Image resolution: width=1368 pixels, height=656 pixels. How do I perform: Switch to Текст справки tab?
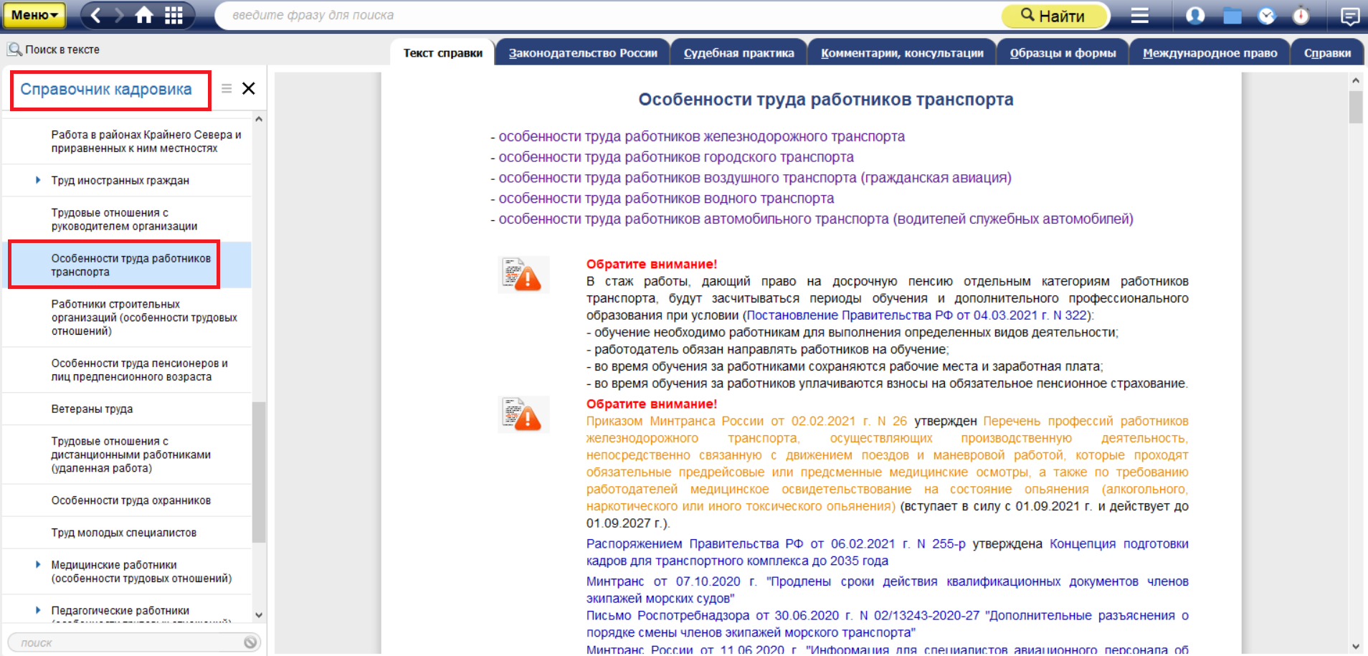coord(442,53)
